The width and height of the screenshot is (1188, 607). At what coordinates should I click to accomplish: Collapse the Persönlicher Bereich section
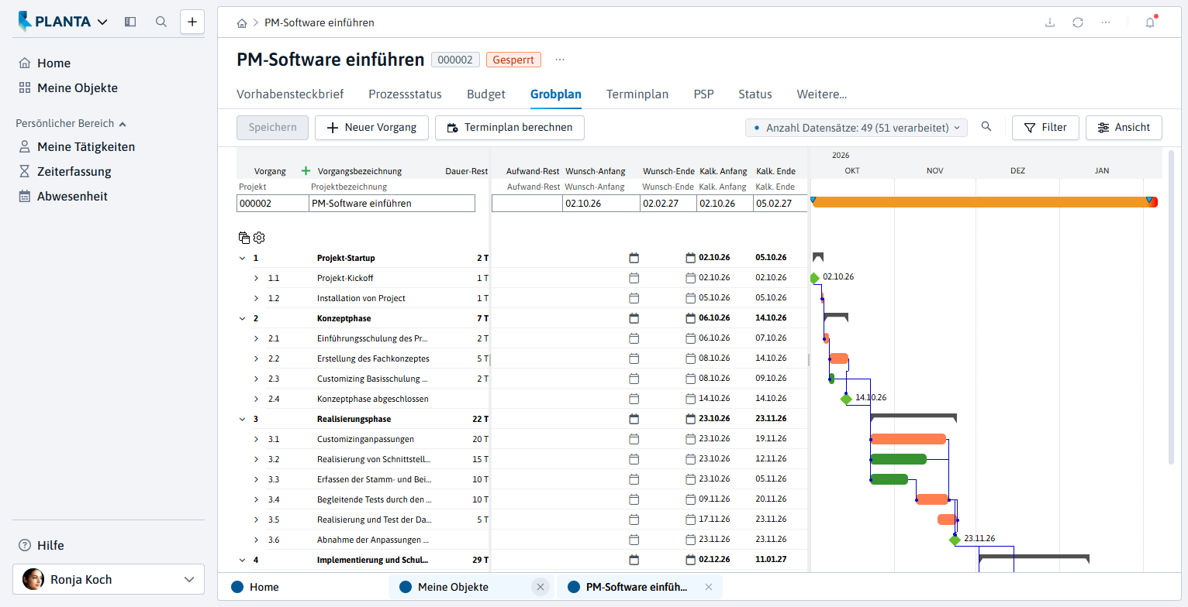click(x=123, y=123)
